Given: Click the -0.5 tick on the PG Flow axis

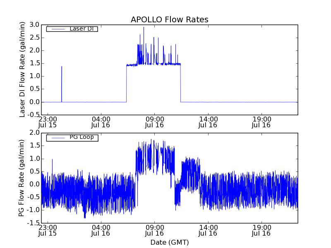Looking at the screenshot, I should pyautogui.click(x=33, y=197).
